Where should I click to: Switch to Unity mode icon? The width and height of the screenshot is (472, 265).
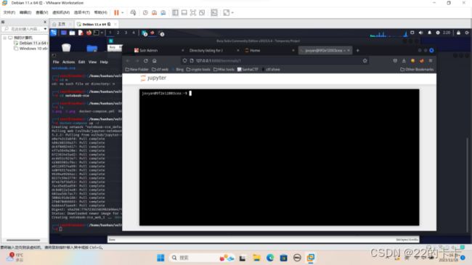(x=202, y=12)
